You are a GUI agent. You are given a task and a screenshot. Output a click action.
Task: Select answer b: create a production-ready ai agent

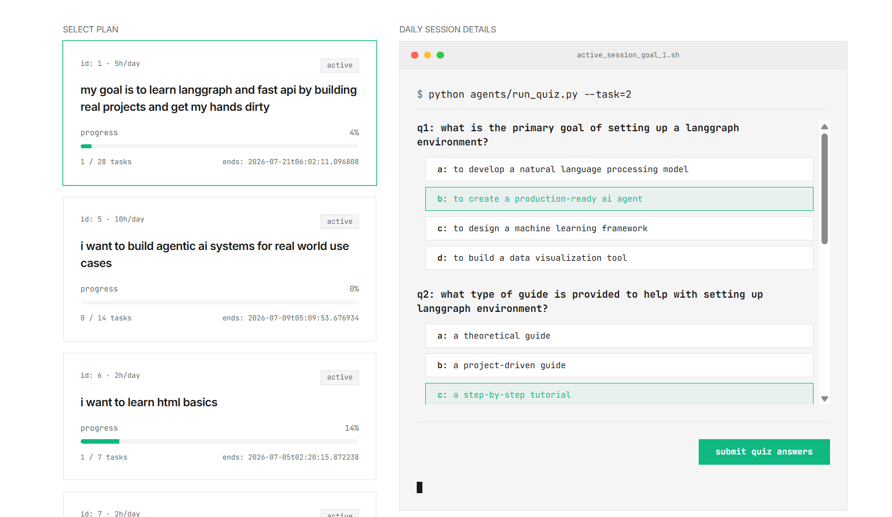coord(619,199)
